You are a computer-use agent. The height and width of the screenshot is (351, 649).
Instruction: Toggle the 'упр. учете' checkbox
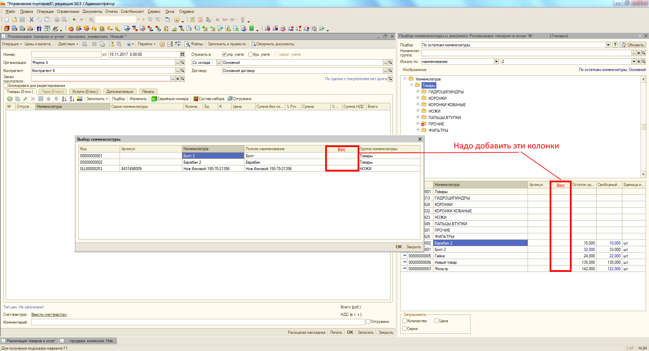click(x=224, y=54)
